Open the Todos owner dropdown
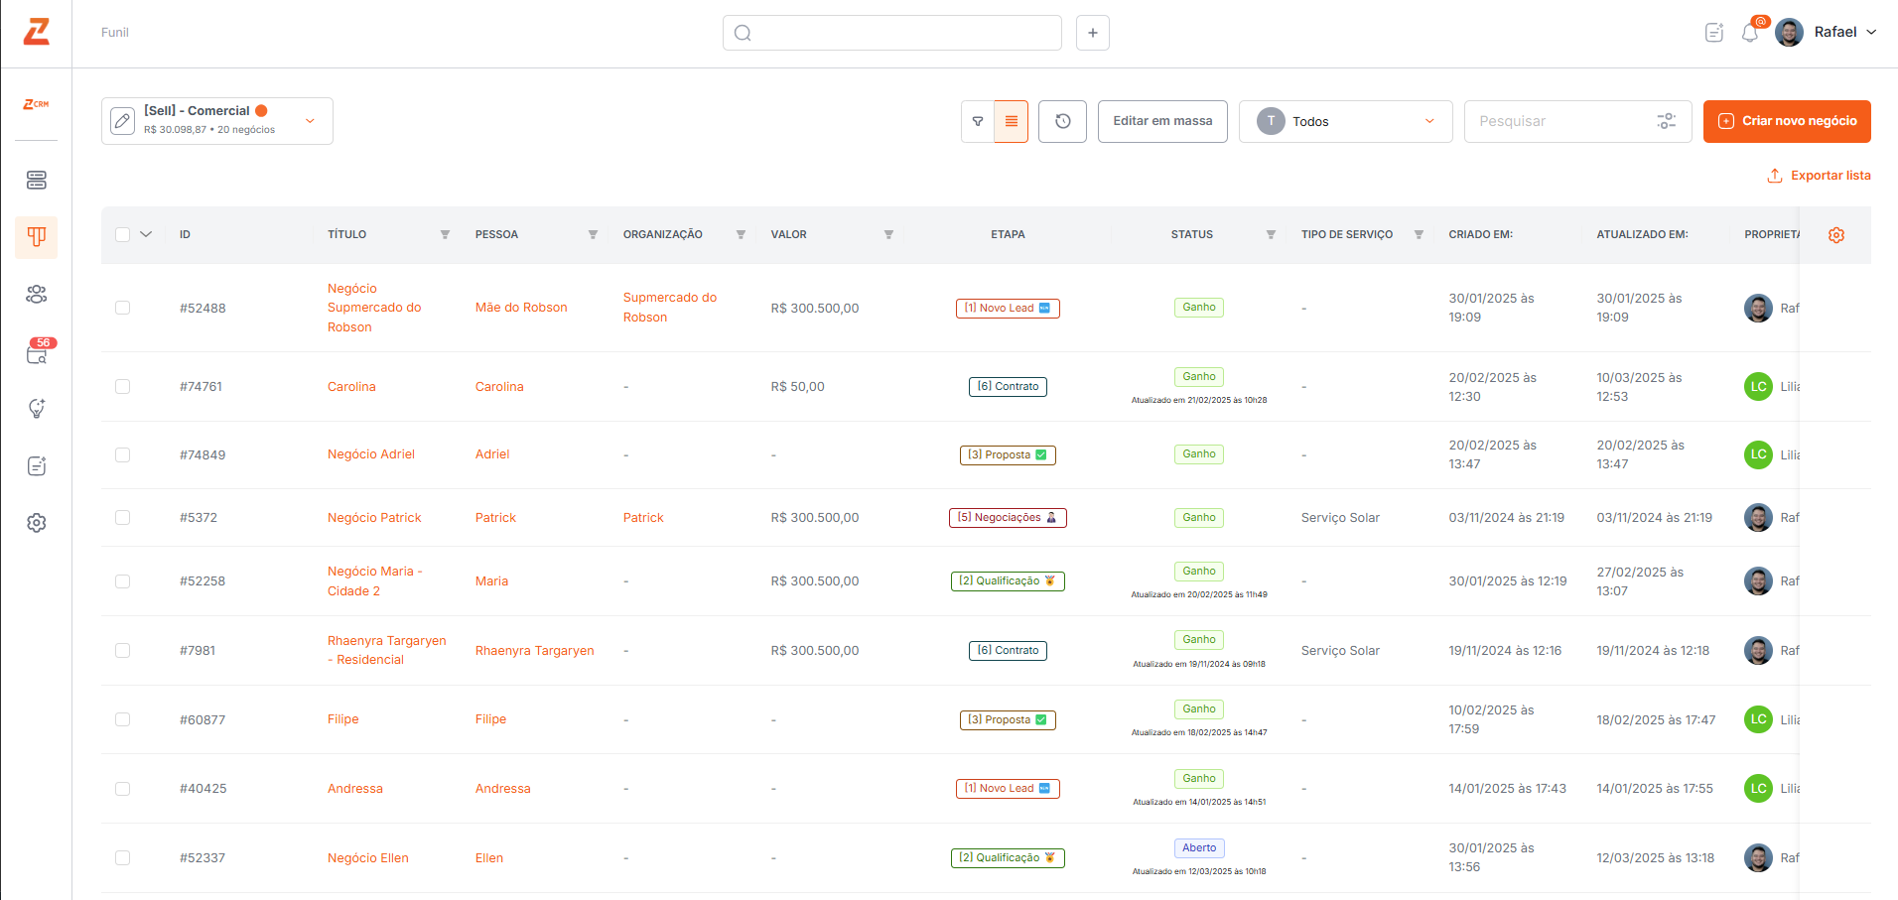This screenshot has height=900, width=1898. (1345, 121)
